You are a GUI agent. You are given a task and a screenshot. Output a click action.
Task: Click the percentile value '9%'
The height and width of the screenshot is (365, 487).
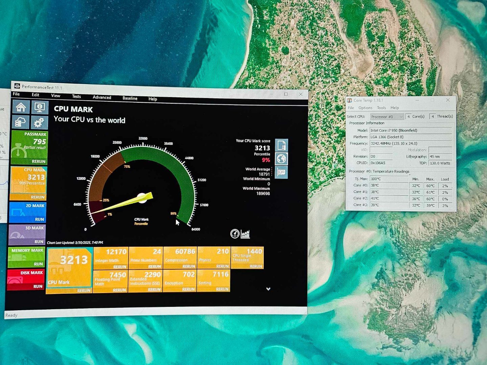coord(266,160)
